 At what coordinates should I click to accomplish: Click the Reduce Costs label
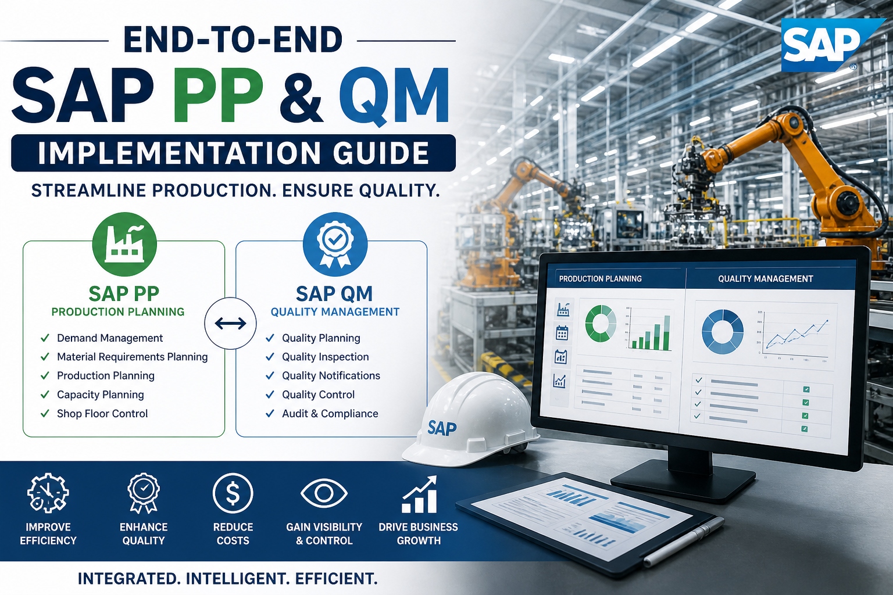click(233, 533)
